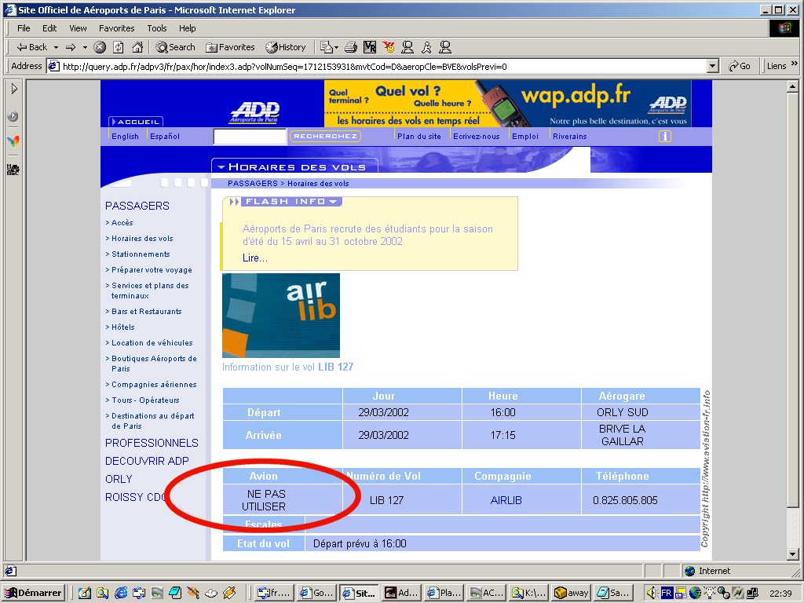Screen dimensions: 804x603
Task: Launch Internet Explorer from the quick launch bar
Action: (121, 594)
